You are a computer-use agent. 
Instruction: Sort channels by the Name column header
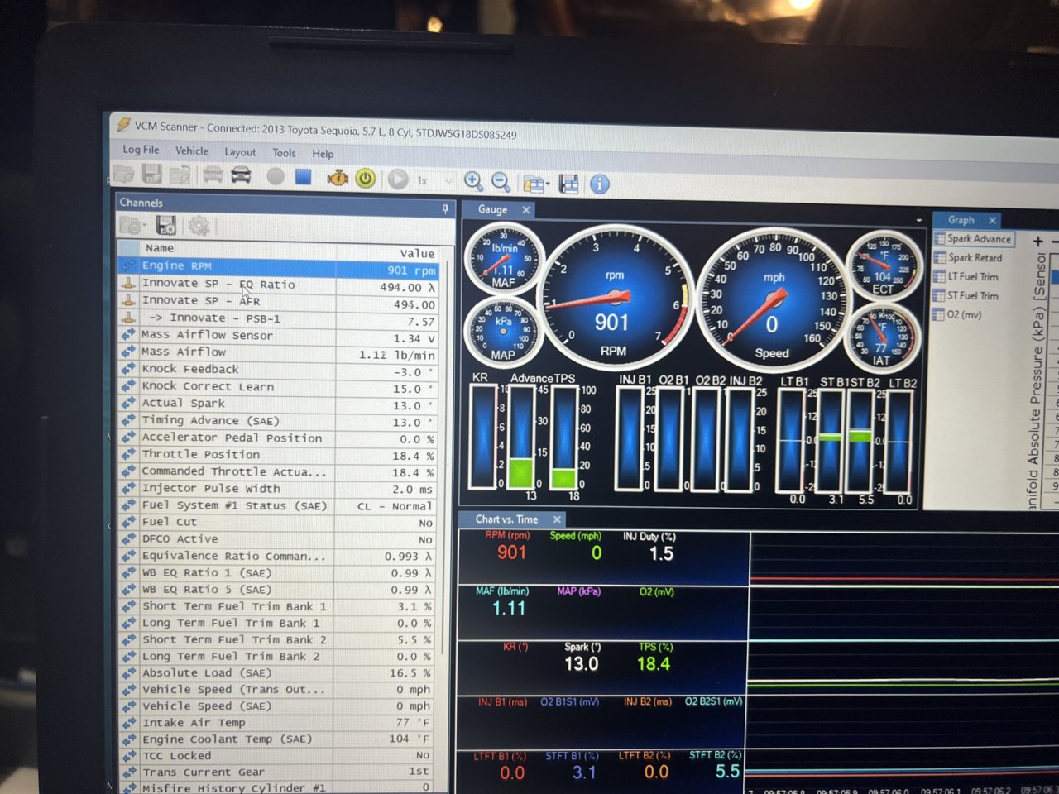(237, 248)
